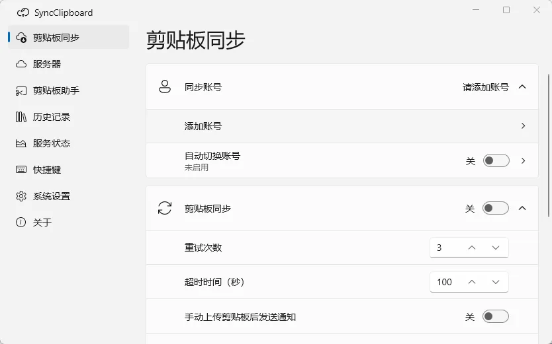Click the 系统设置 gear icon

coord(21,196)
